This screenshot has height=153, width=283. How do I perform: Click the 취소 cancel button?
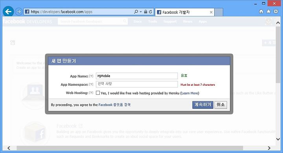click(221, 105)
